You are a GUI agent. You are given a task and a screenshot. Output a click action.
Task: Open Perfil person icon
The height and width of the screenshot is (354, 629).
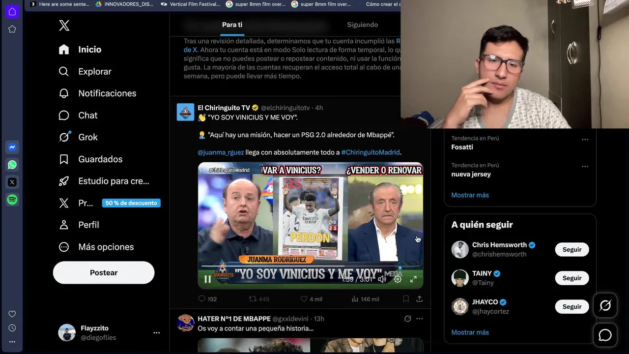[x=64, y=225]
